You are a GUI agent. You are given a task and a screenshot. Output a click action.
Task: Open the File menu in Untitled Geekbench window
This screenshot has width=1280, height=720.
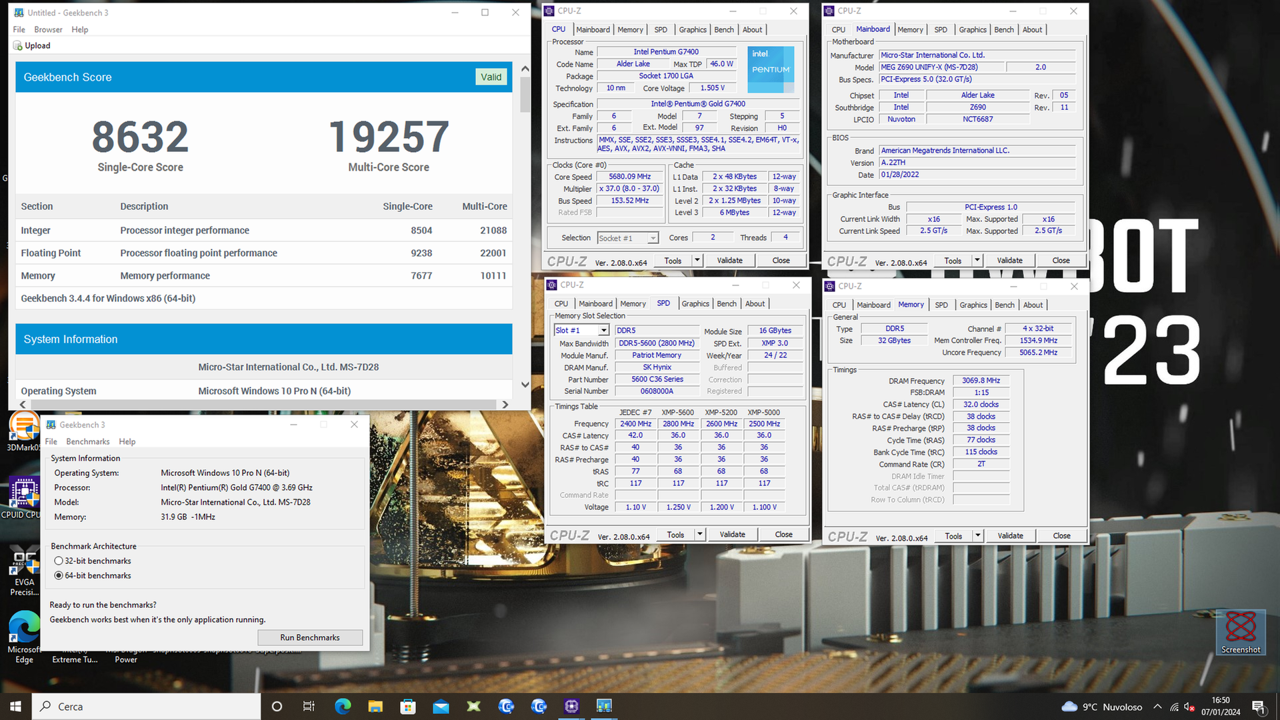coord(19,29)
